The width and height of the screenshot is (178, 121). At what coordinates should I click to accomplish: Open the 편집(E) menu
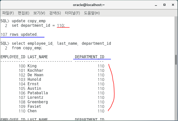point(24,13)
